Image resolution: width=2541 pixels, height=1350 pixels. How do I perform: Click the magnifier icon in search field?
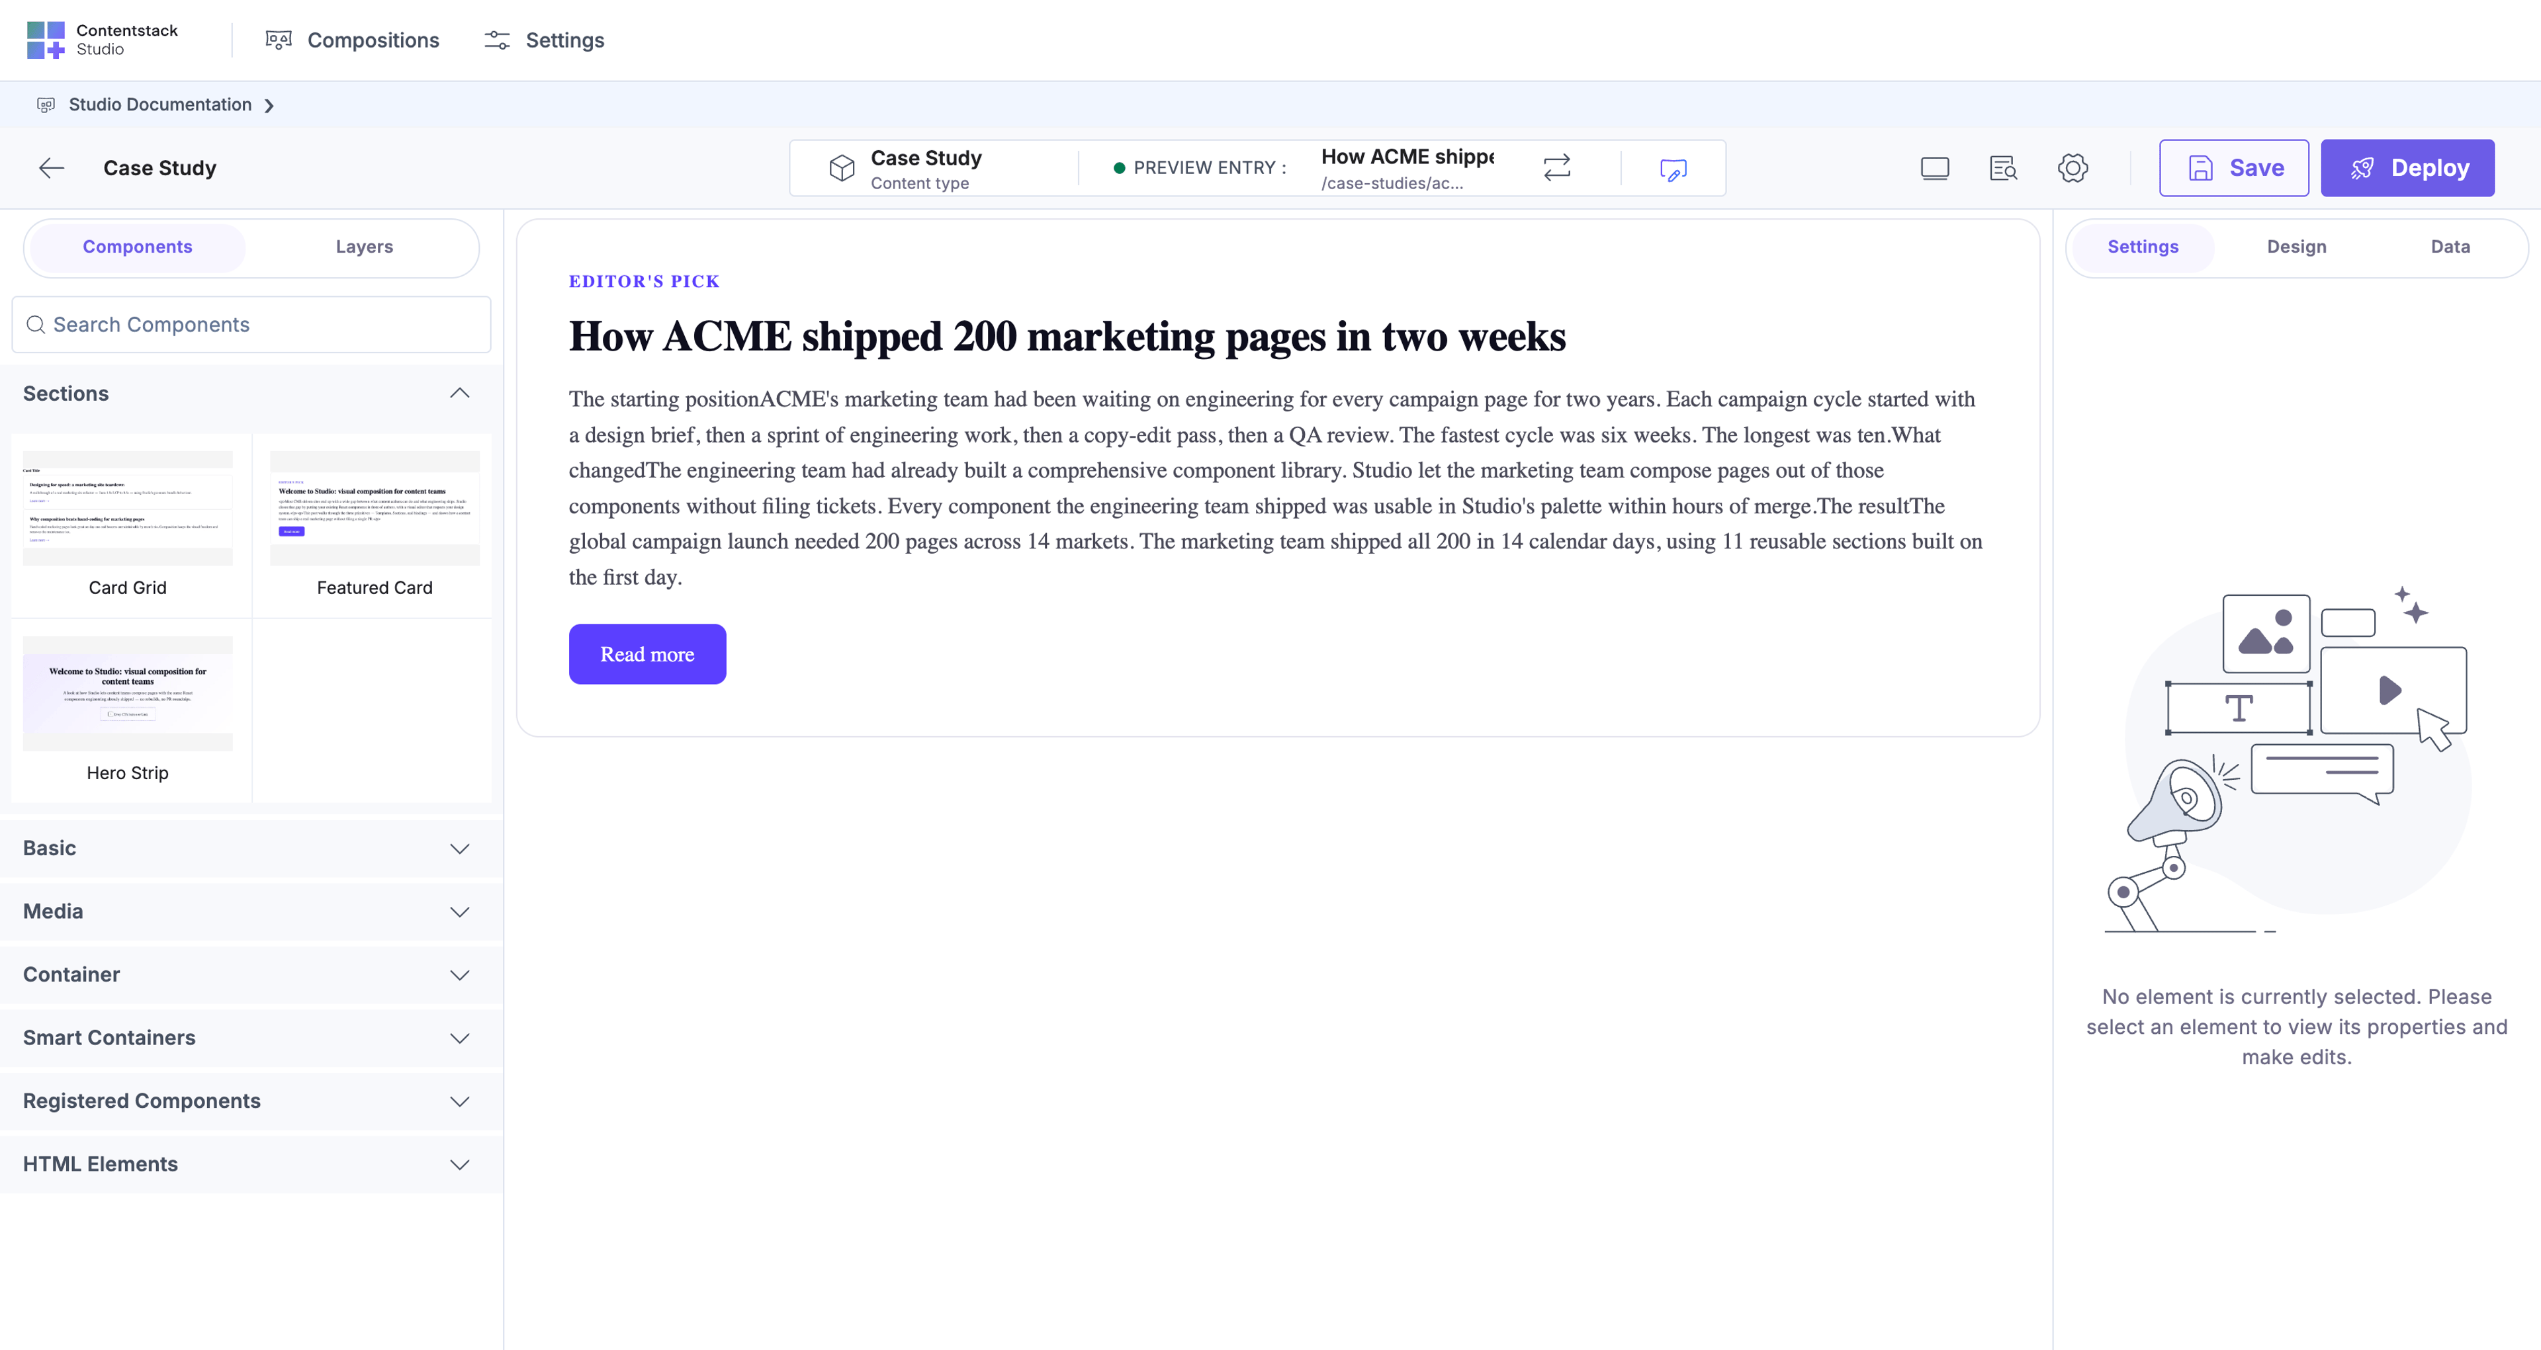tap(36, 324)
